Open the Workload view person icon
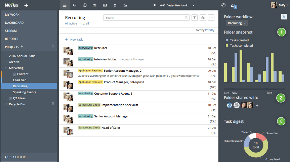Image resolution: width=290 pixels, height=162 pixels. click(x=115, y=5)
